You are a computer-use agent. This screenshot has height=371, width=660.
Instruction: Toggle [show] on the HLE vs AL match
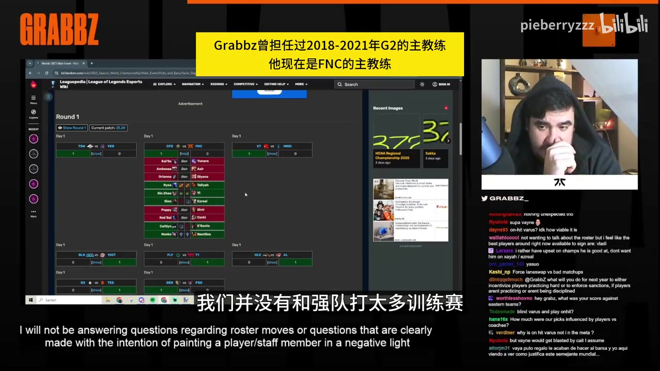click(x=272, y=262)
